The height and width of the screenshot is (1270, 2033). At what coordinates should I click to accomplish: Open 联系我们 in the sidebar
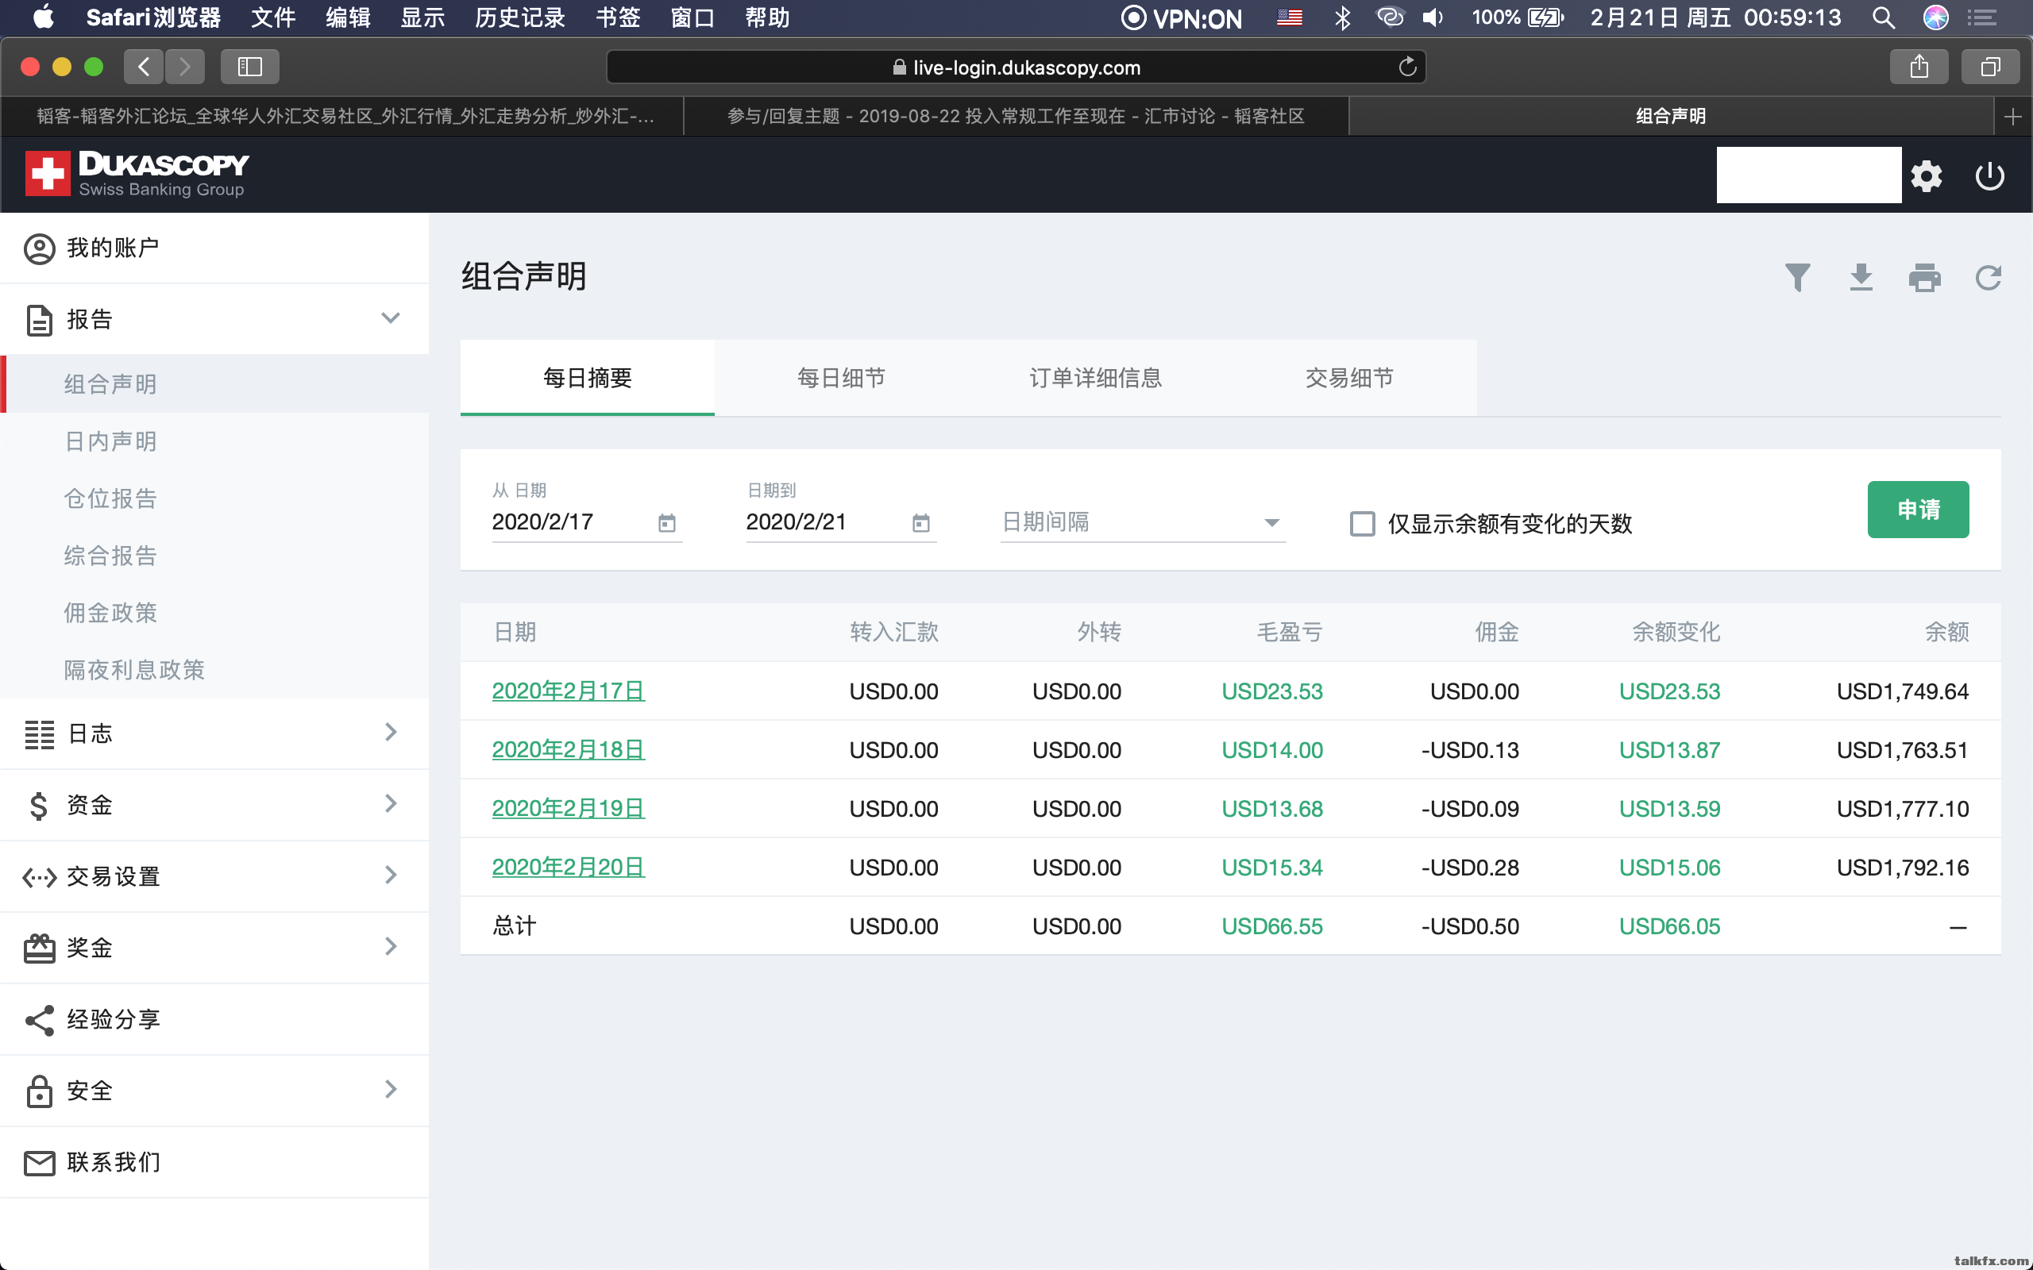tap(214, 1161)
